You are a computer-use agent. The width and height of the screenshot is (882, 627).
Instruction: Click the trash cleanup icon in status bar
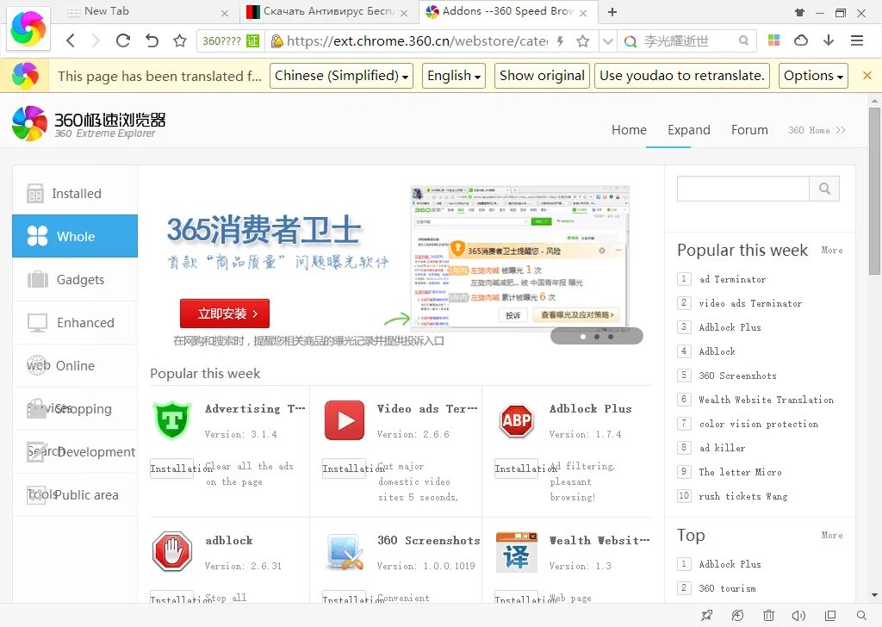(768, 615)
